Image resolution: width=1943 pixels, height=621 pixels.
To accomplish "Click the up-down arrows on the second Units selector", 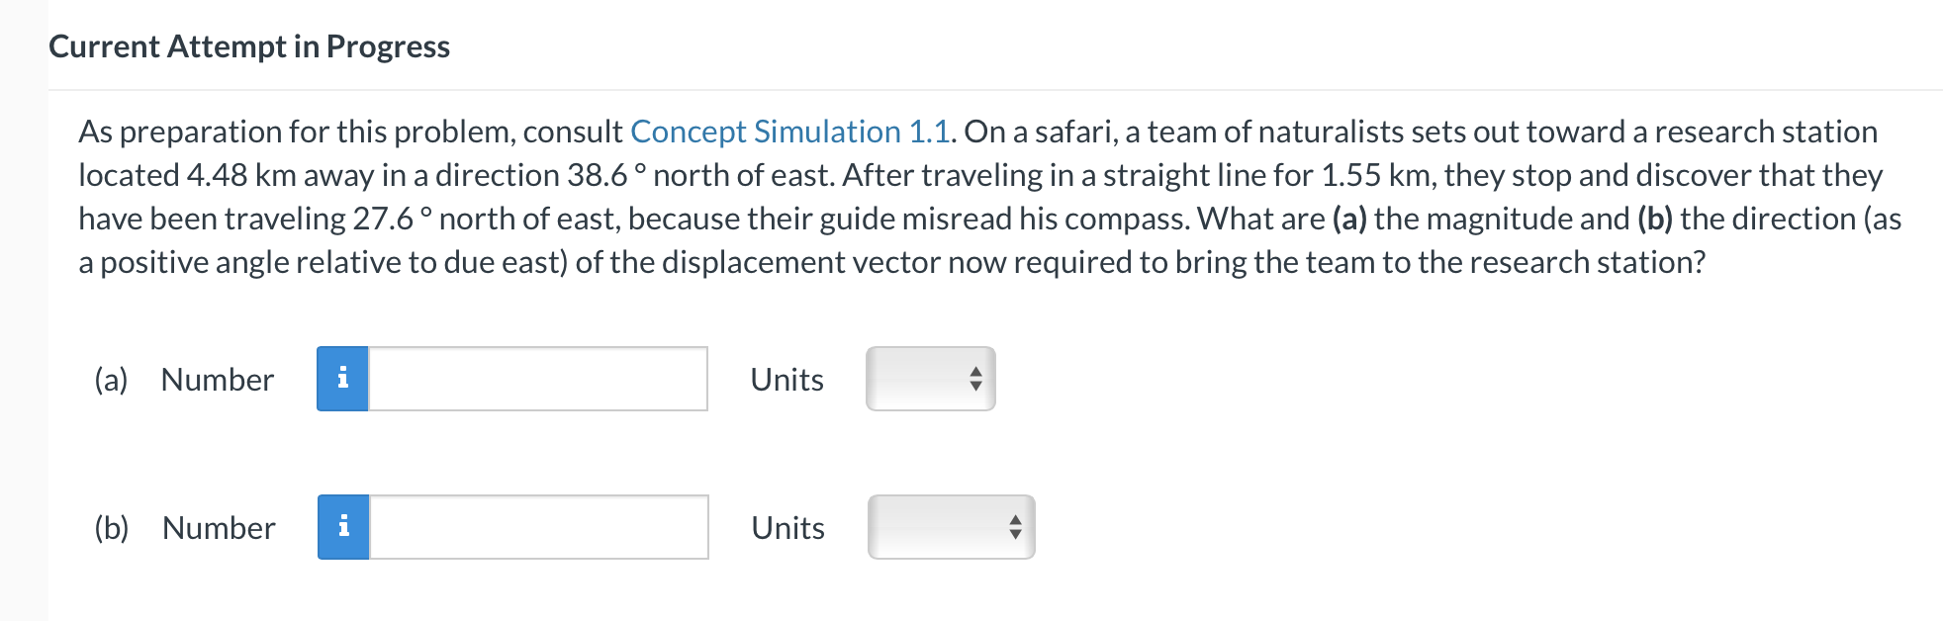I will click(1014, 527).
